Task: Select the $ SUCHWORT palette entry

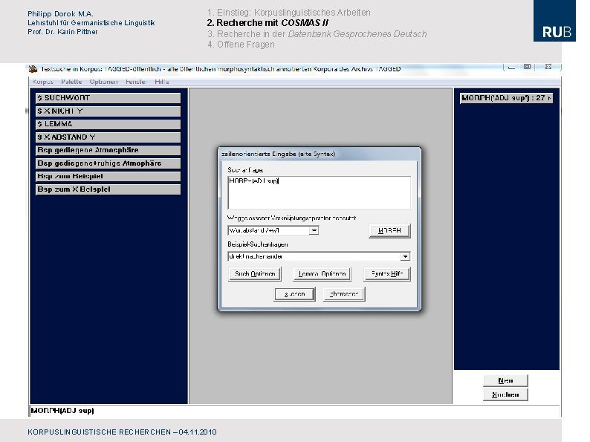Action: point(108,98)
